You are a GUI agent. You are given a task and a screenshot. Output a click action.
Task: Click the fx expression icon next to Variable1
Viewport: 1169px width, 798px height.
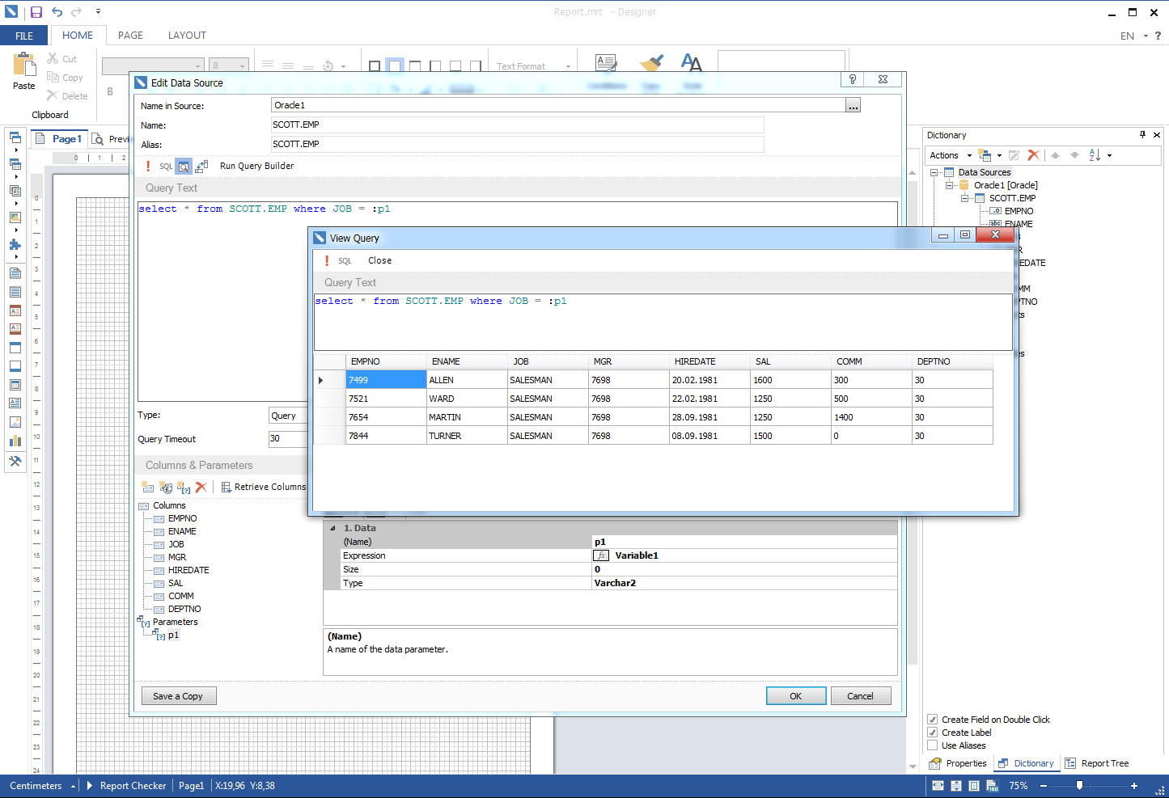(601, 555)
